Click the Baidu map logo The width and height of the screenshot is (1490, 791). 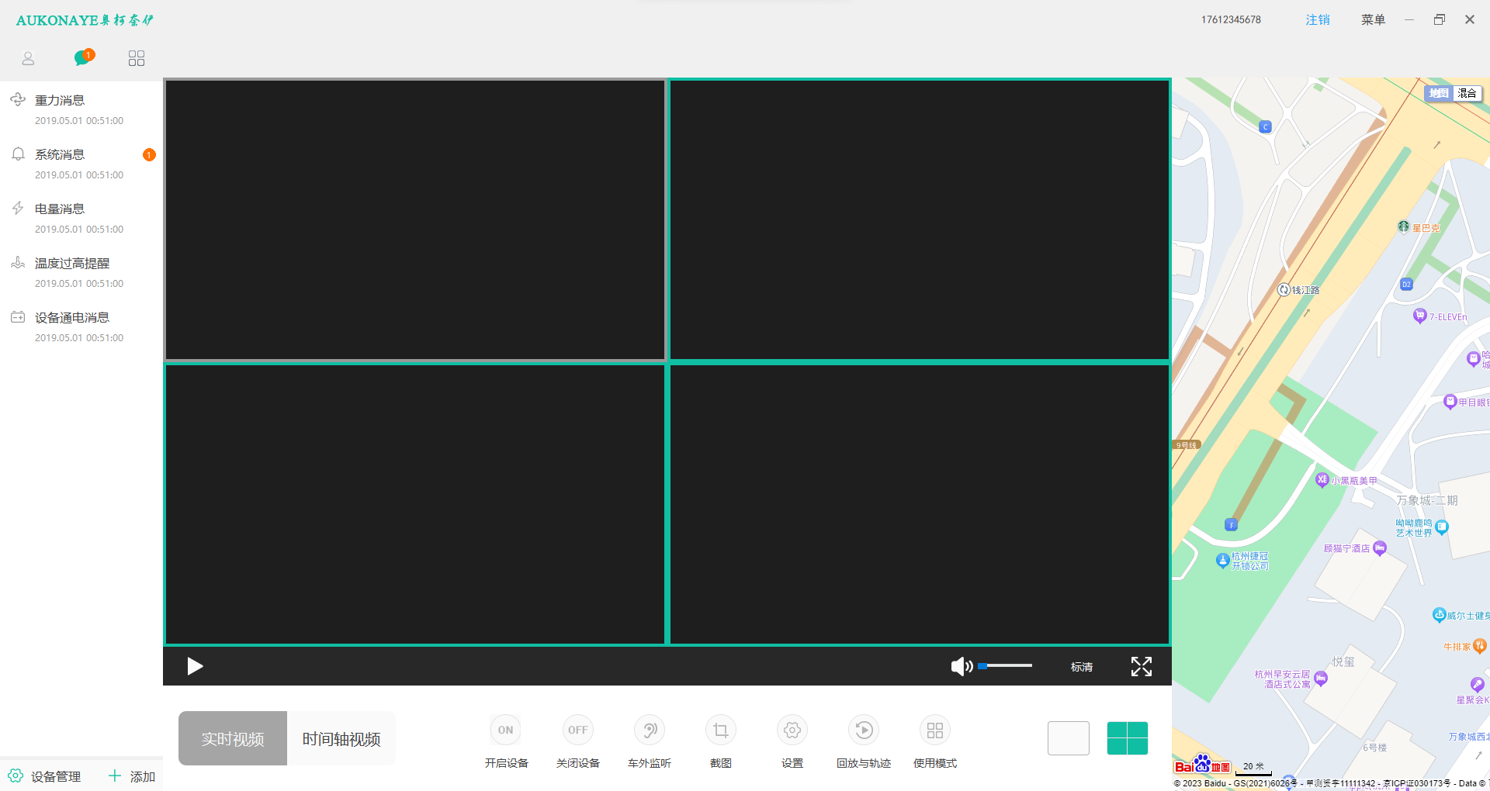coord(1202,765)
